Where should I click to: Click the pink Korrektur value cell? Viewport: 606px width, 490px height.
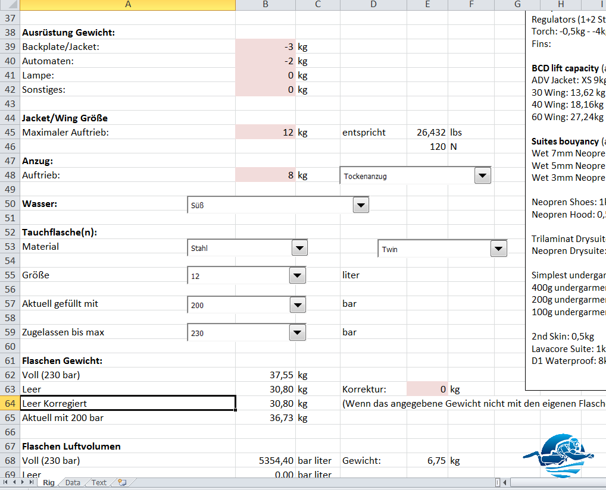[427, 389]
